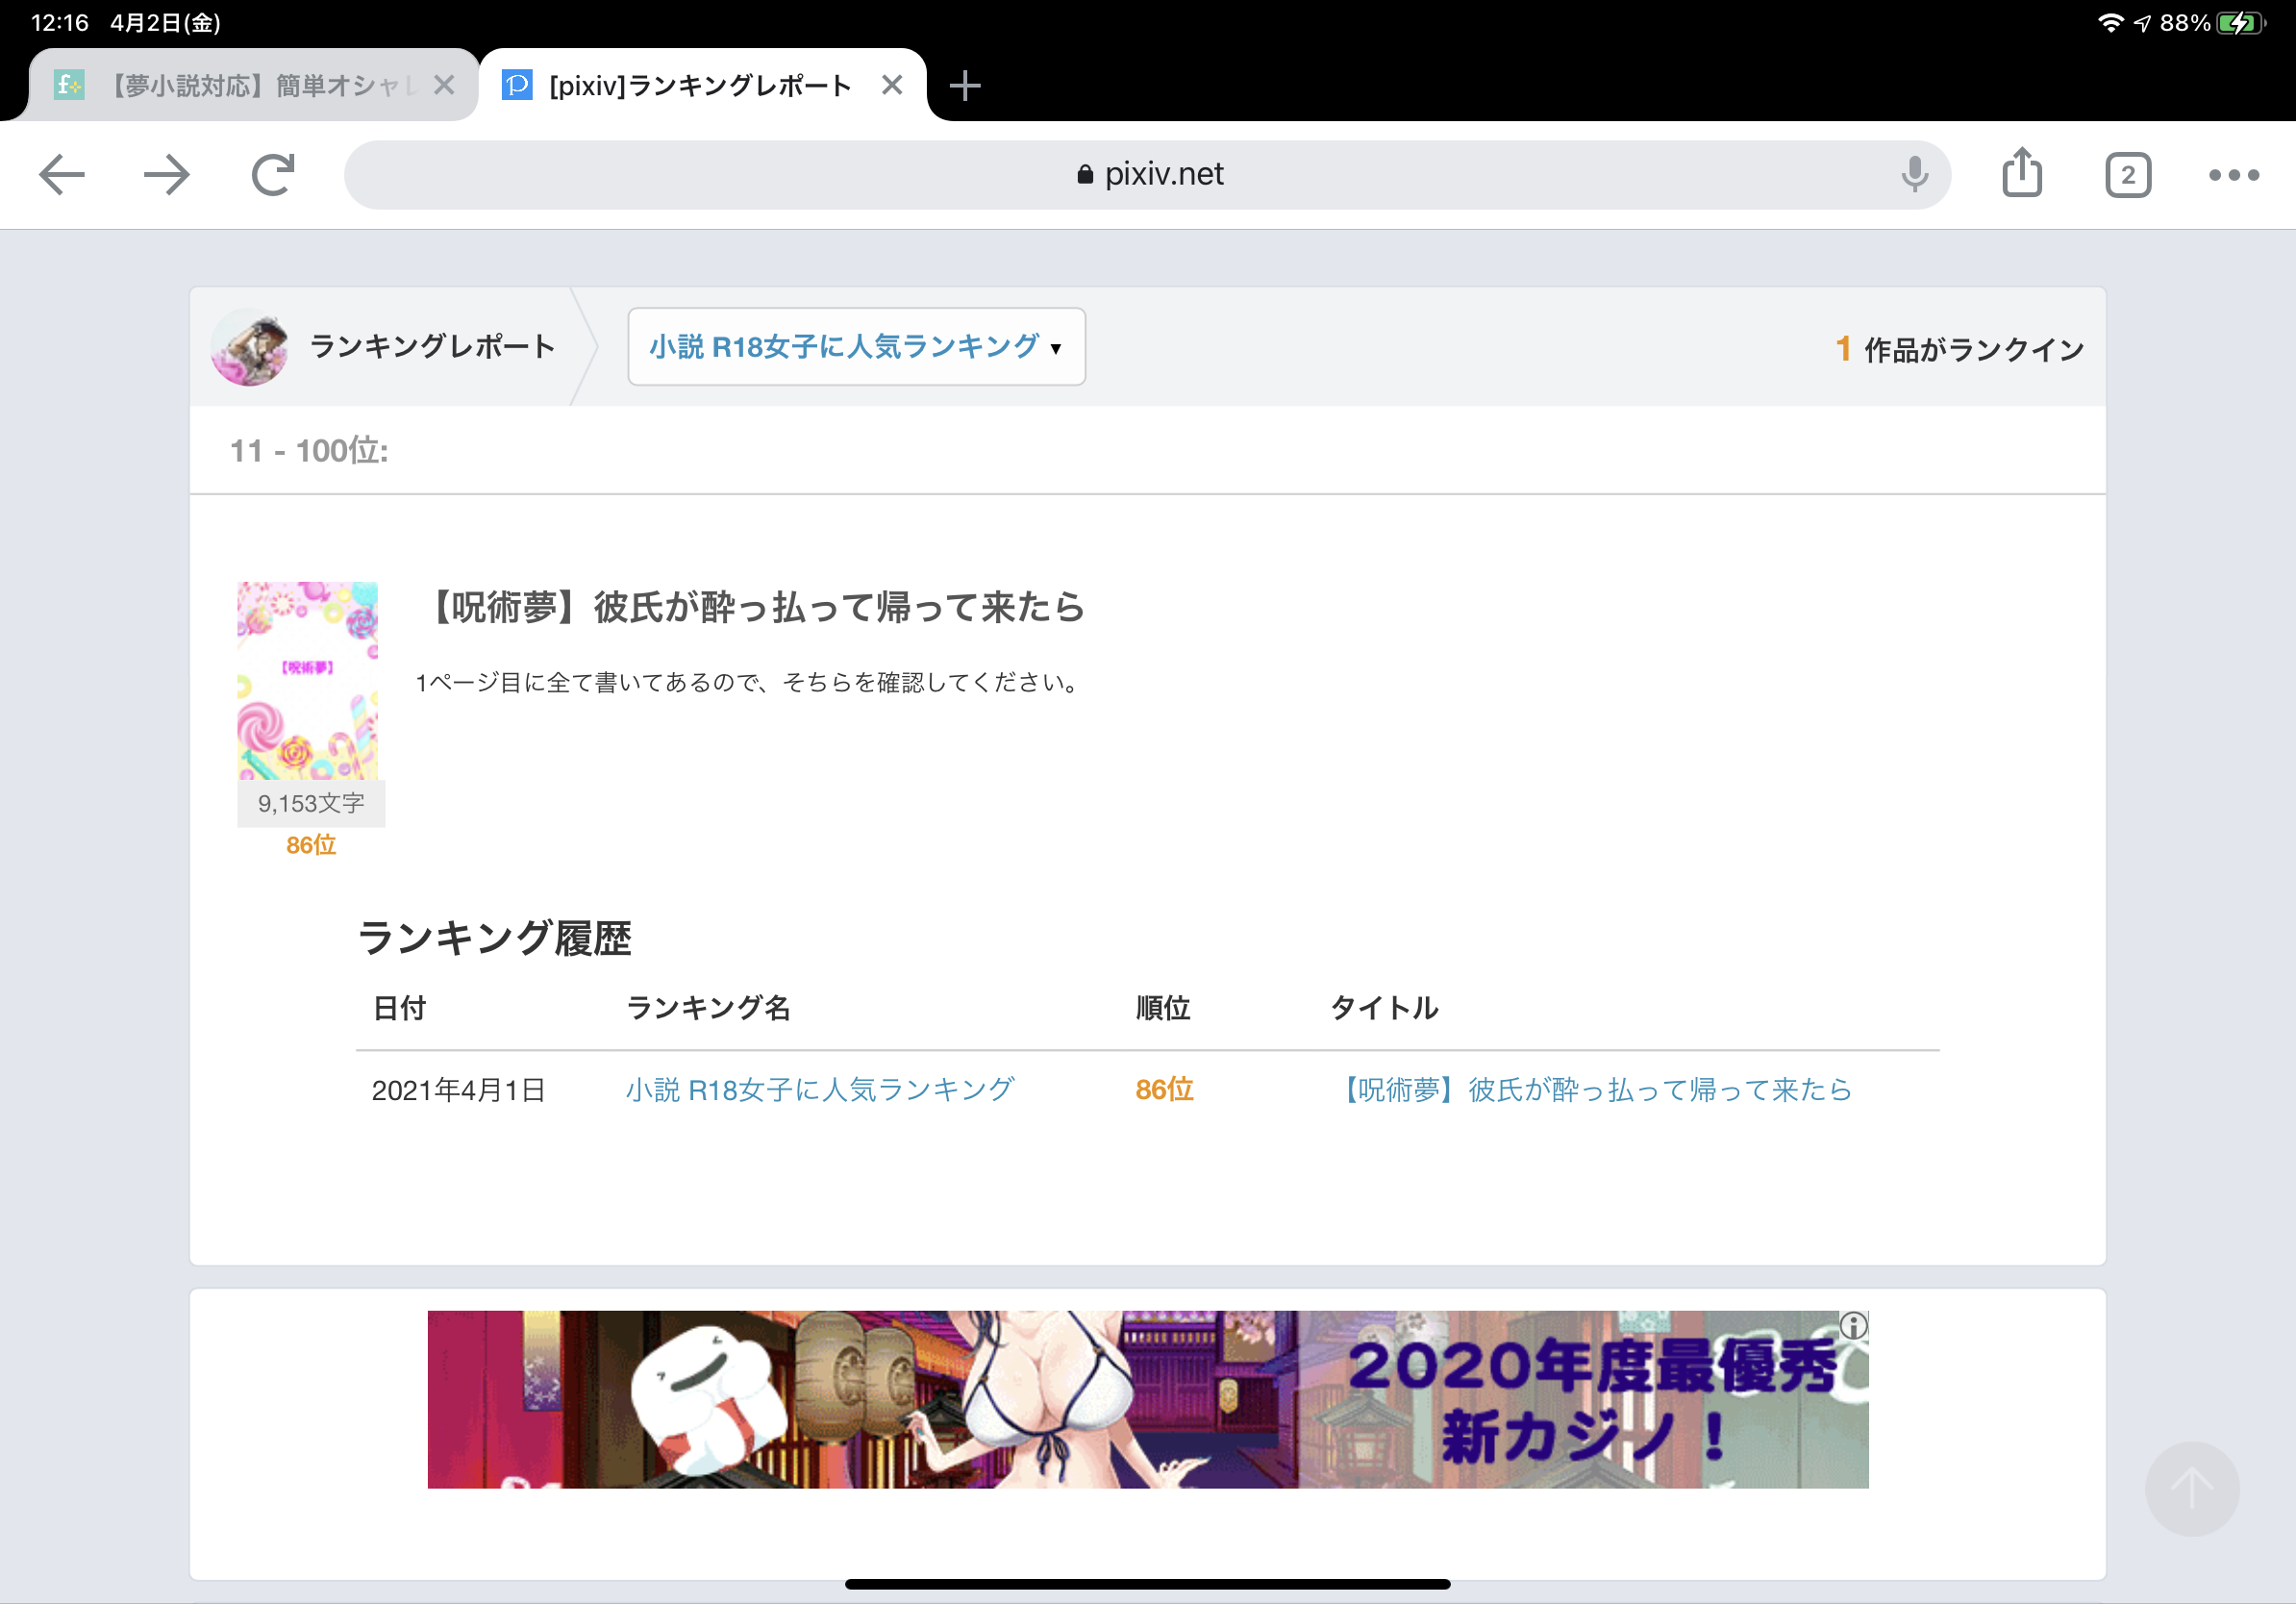The height and width of the screenshot is (1604, 2296).
Task: Click the ランキング履歴 heading
Action: click(x=494, y=938)
